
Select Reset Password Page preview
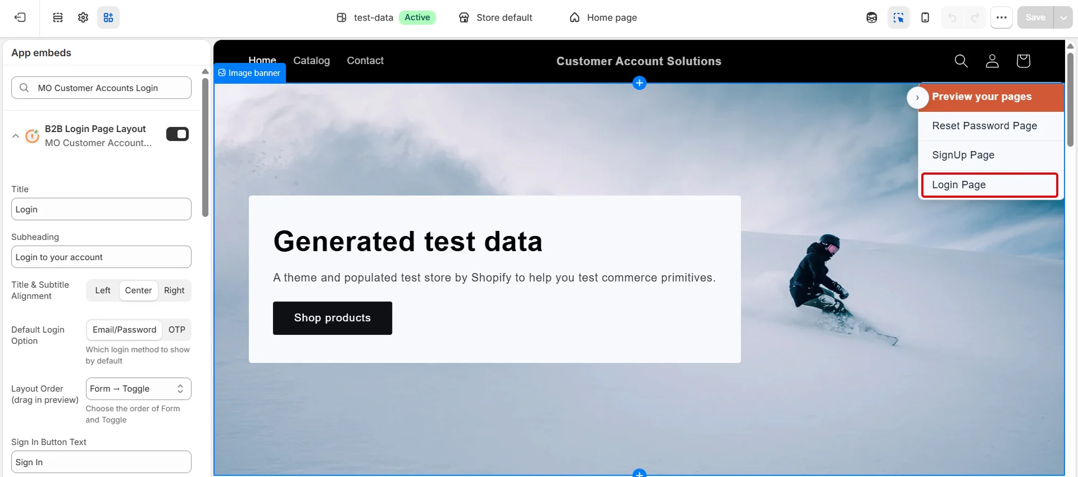[x=991, y=126]
